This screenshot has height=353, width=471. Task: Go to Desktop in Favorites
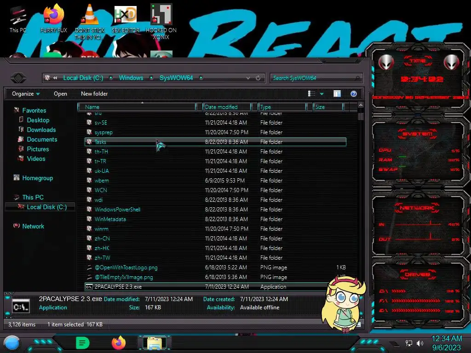tap(38, 120)
